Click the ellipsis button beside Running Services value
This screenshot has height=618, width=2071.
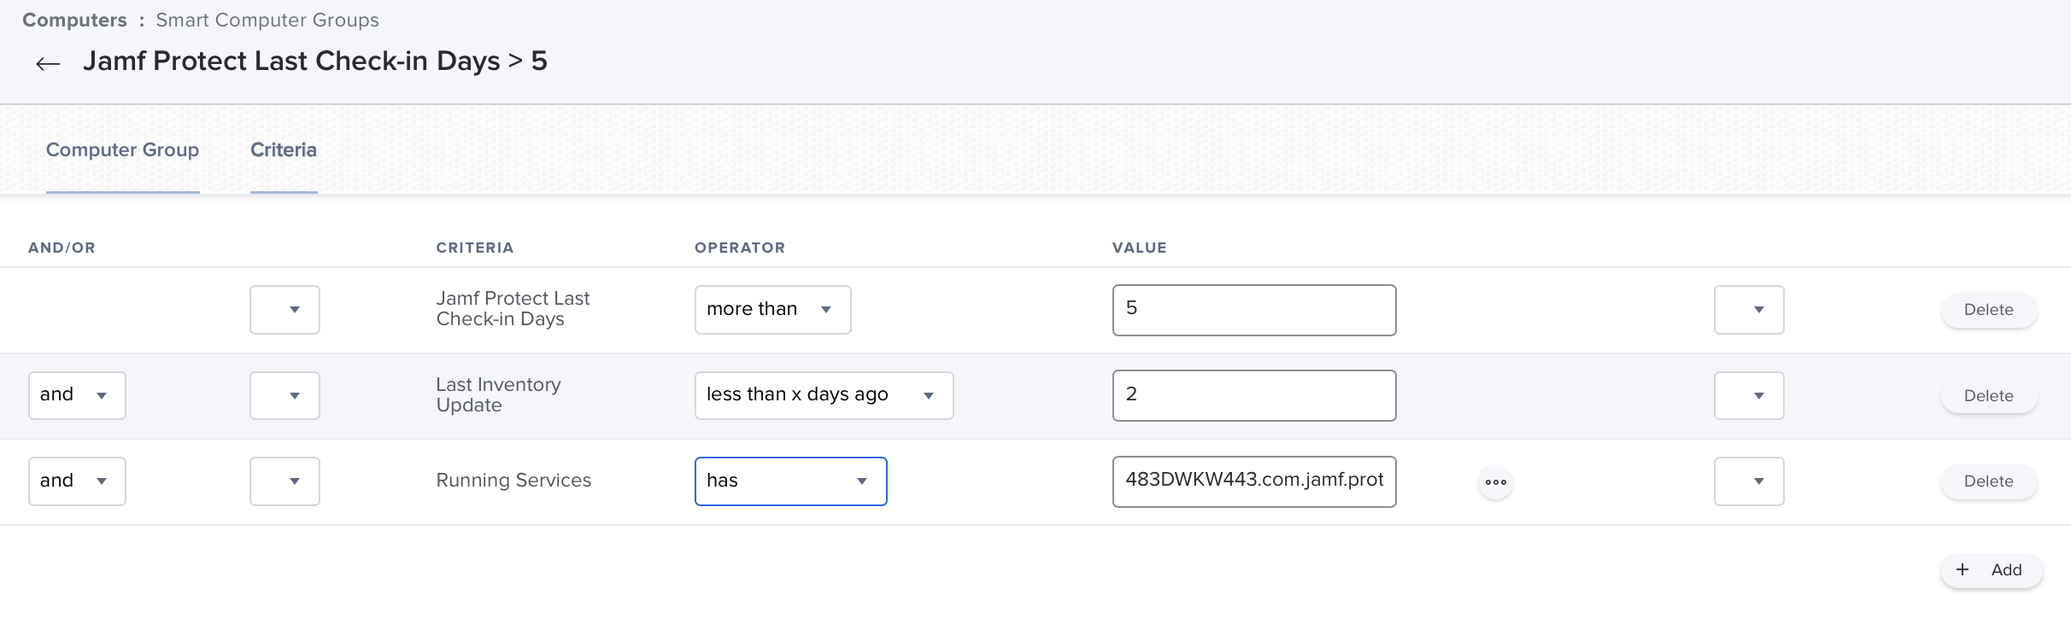[1495, 482]
